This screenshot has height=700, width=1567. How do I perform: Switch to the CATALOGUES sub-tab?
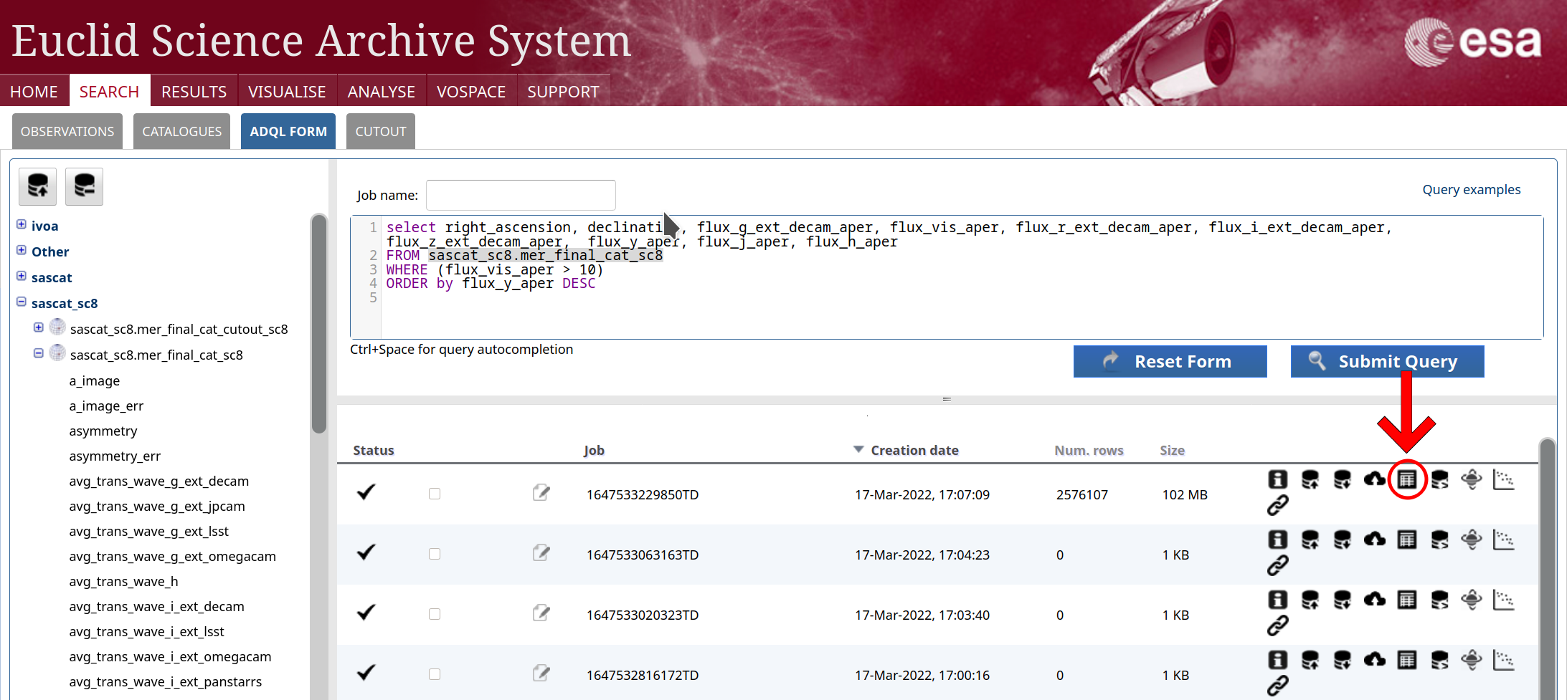click(x=182, y=131)
